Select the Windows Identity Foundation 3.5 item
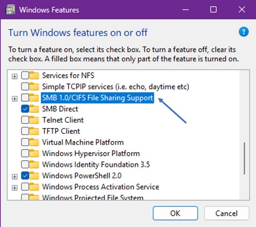256x227 pixels. click(96, 165)
